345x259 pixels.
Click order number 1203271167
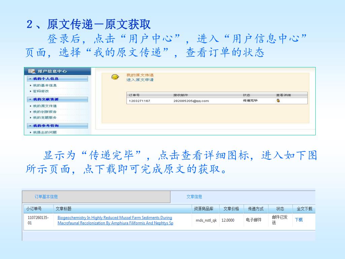[139, 101]
